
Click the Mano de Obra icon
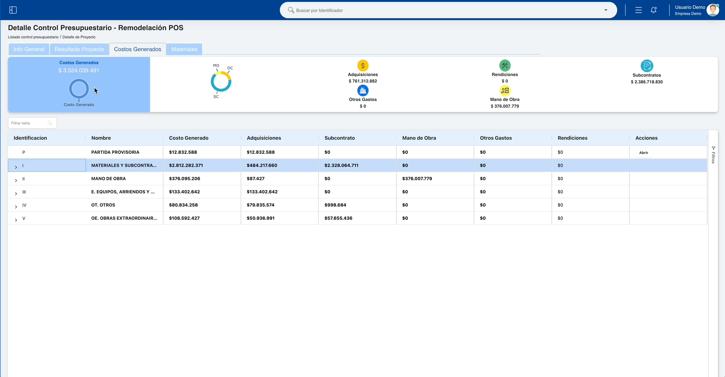click(505, 90)
